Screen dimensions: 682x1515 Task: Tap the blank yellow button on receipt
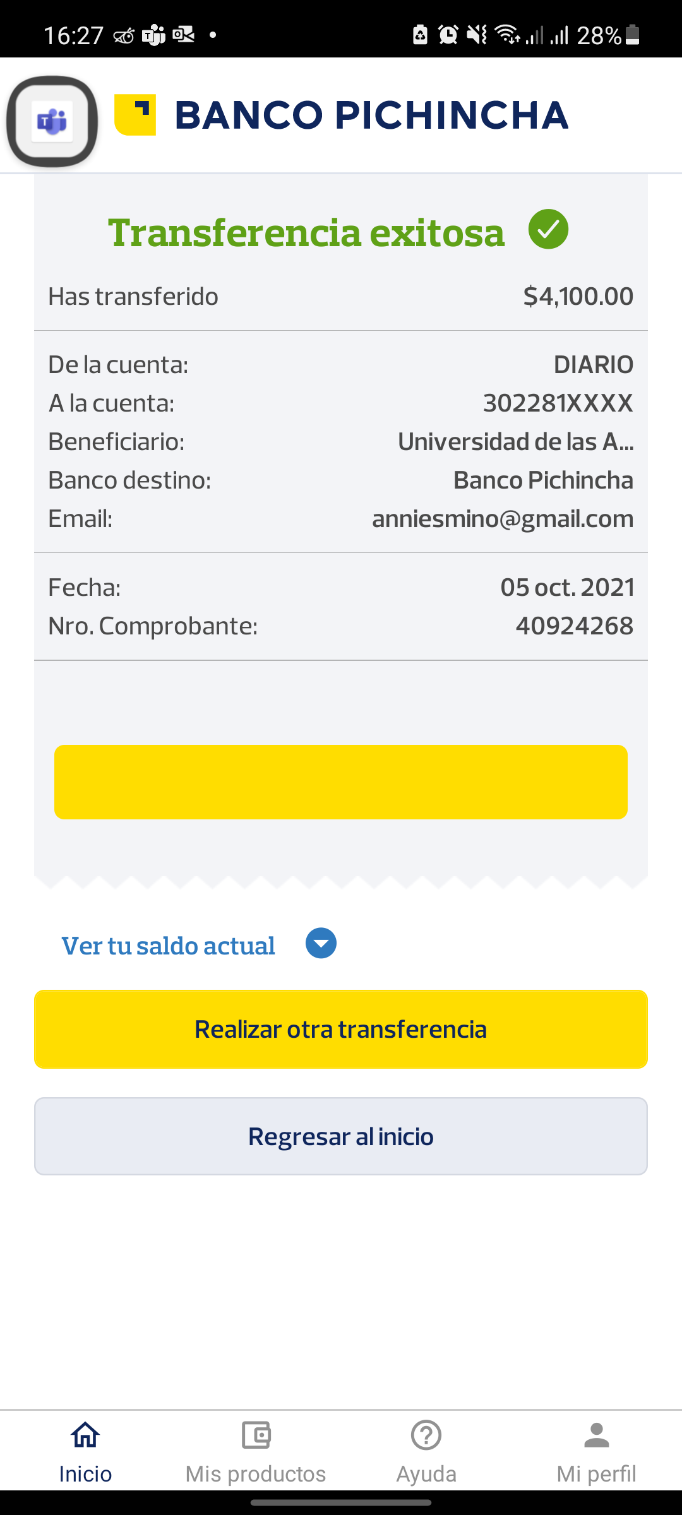click(x=341, y=782)
